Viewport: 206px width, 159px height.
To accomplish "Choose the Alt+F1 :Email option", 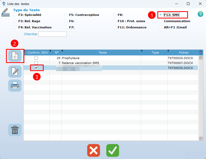I will (x=161, y=27).
